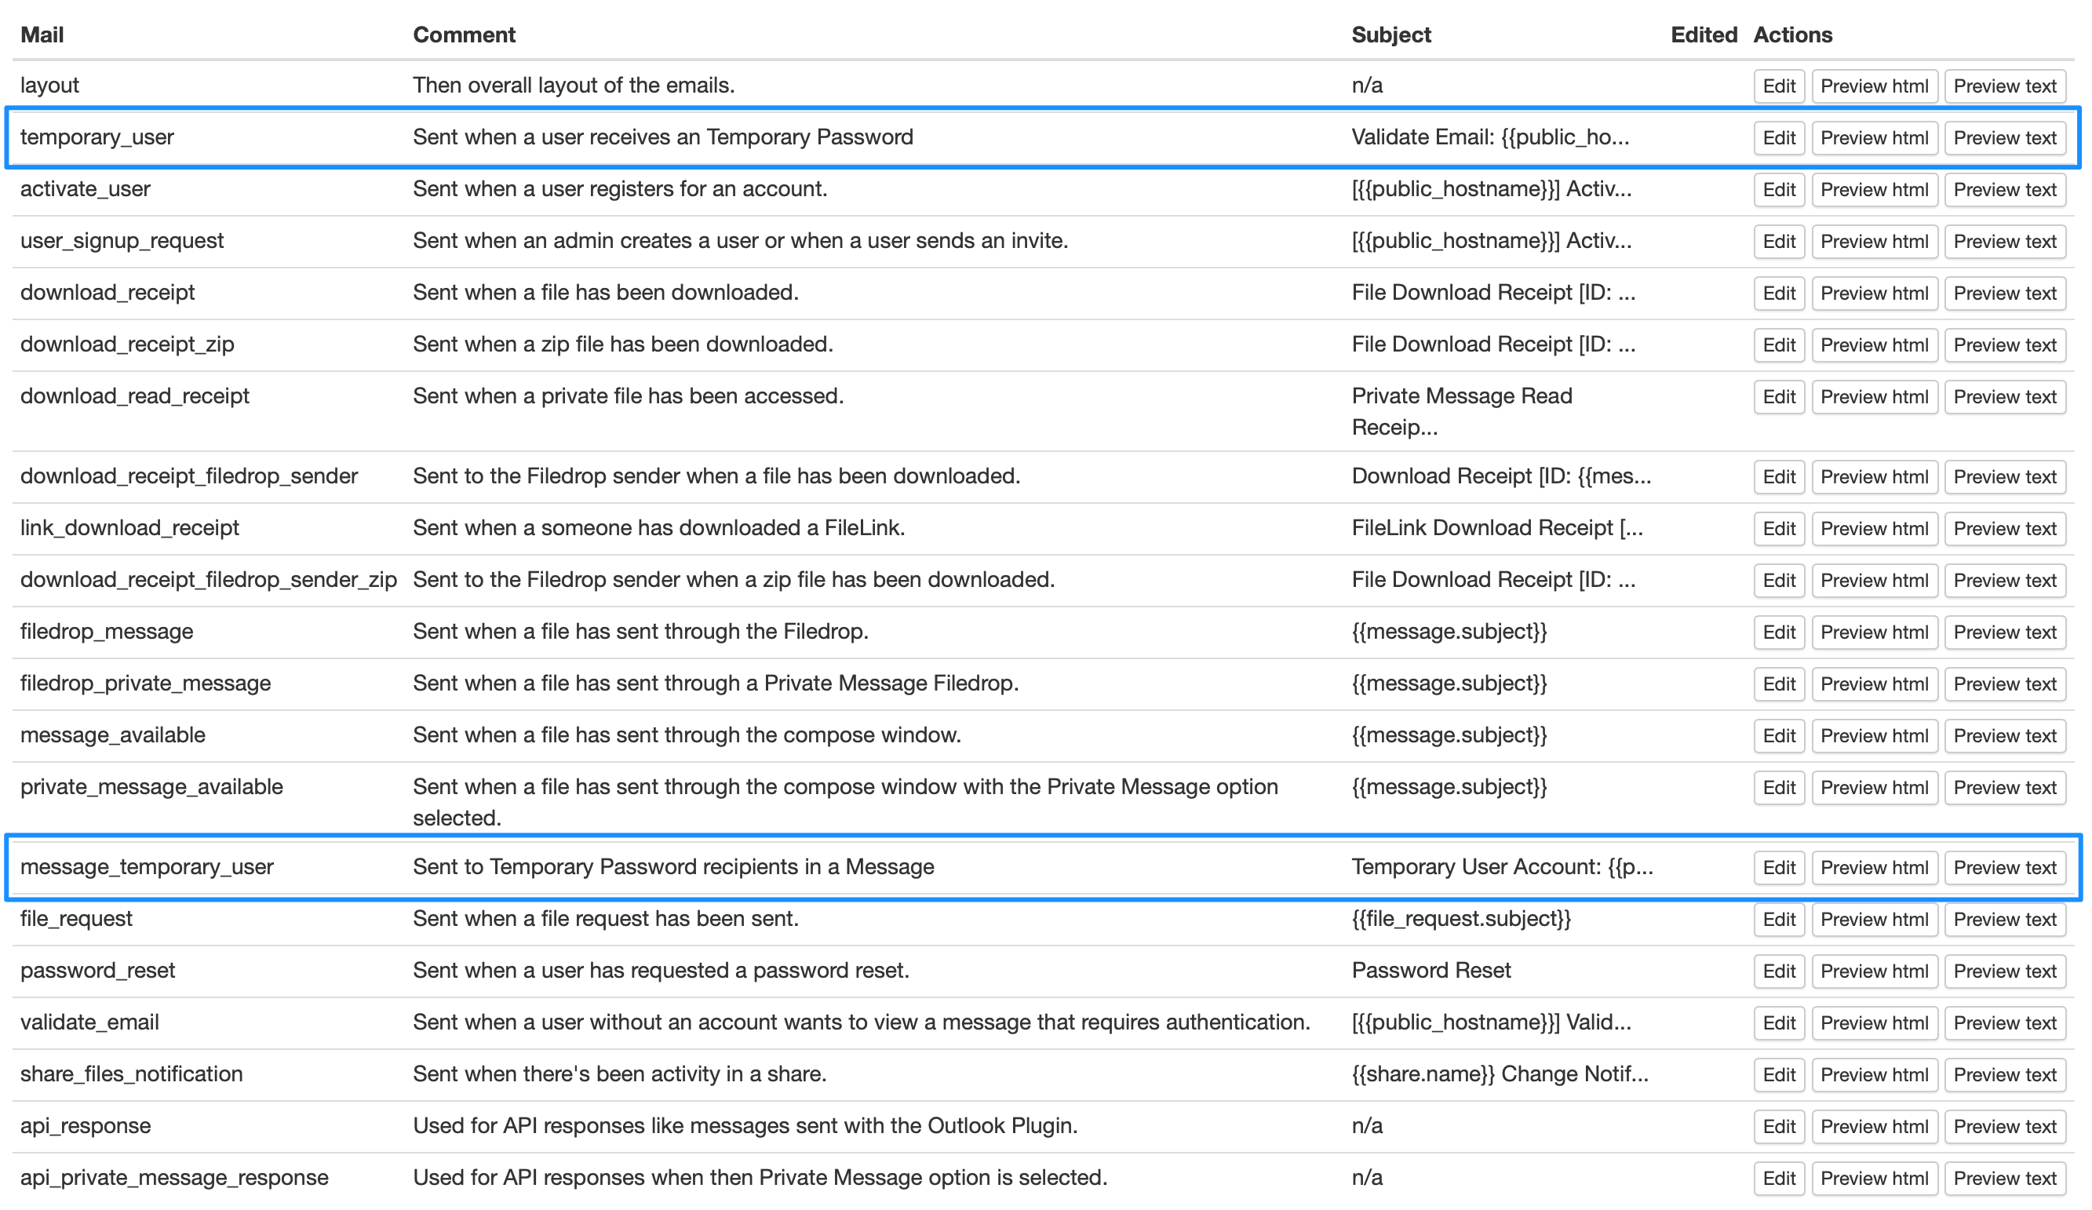The image size is (2092, 1210).
Task: Preview text for message_available
Action: 2006,735
